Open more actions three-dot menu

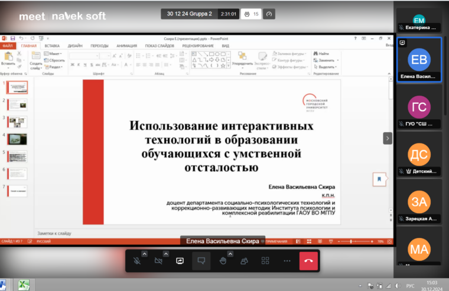click(287, 260)
